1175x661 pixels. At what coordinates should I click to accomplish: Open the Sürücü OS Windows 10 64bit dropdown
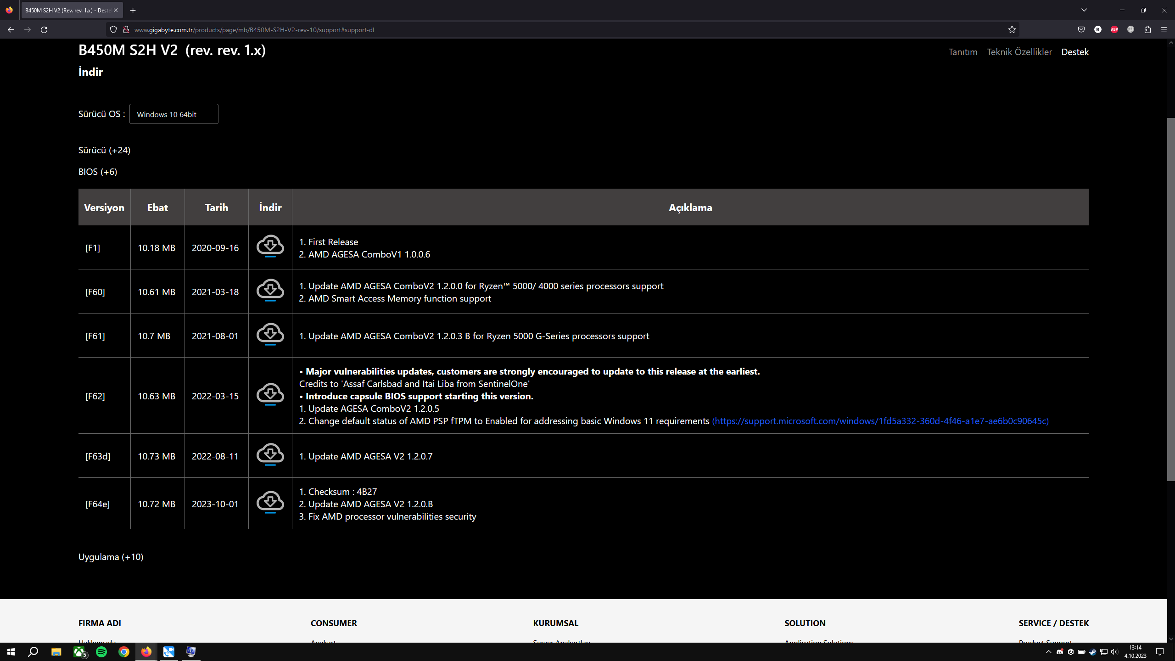(x=173, y=114)
